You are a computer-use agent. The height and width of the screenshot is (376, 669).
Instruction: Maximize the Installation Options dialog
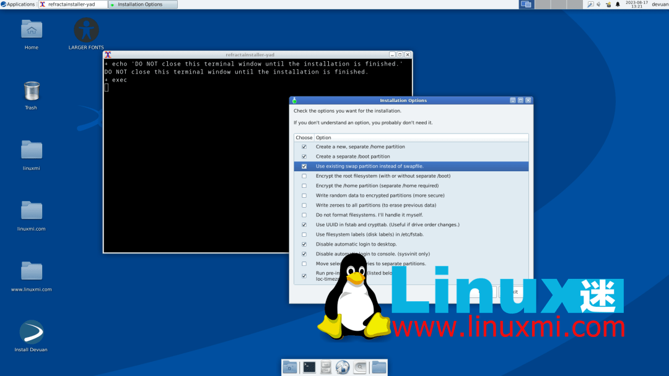pyautogui.click(x=520, y=101)
